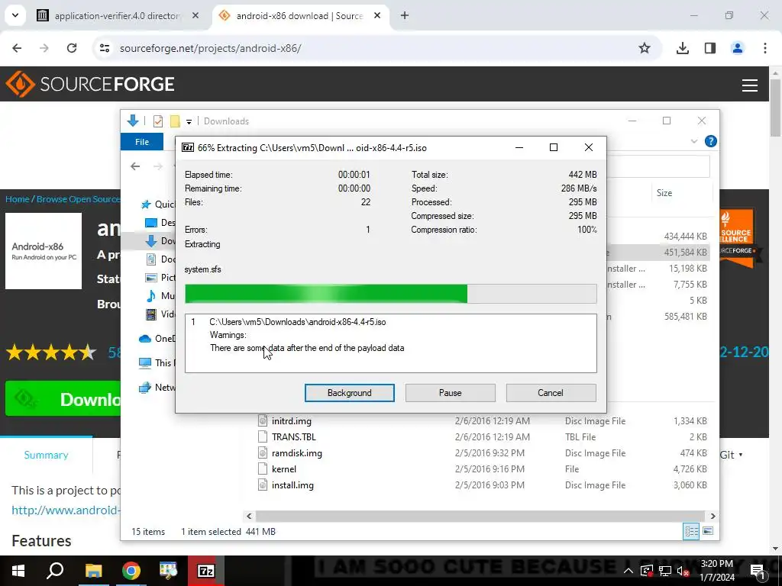Show hidden system tray icons

[629, 571]
